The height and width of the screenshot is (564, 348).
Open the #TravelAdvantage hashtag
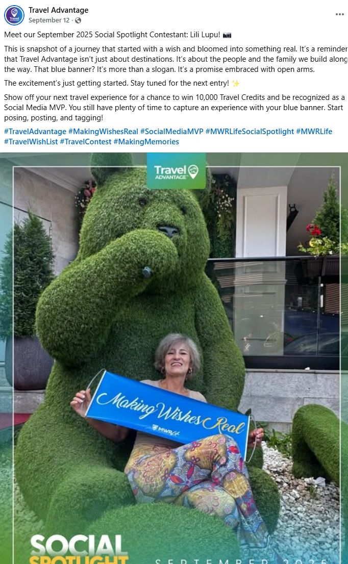tap(35, 131)
